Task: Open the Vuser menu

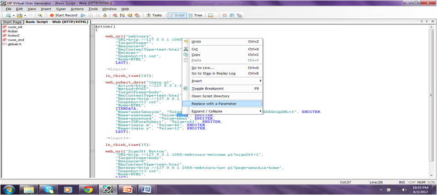Action: coord(61,9)
